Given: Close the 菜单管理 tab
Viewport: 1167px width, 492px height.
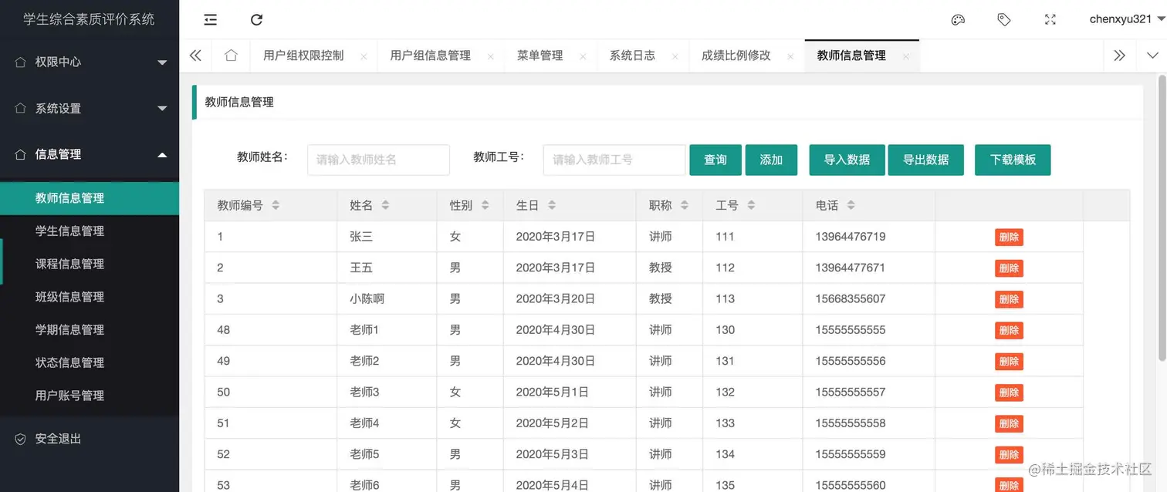Looking at the screenshot, I should (x=583, y=57).
